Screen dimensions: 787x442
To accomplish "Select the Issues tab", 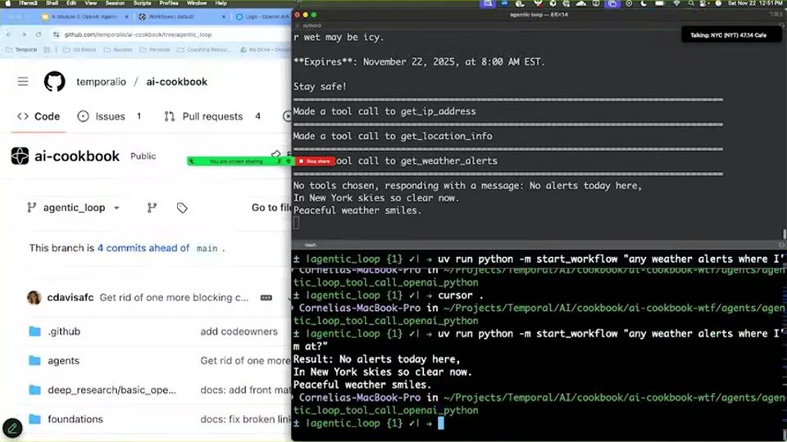I will [x=109, y=116].
